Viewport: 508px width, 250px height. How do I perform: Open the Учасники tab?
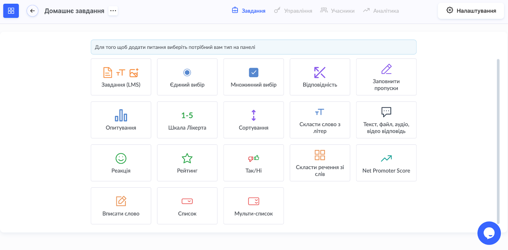(x=337, y=11)
